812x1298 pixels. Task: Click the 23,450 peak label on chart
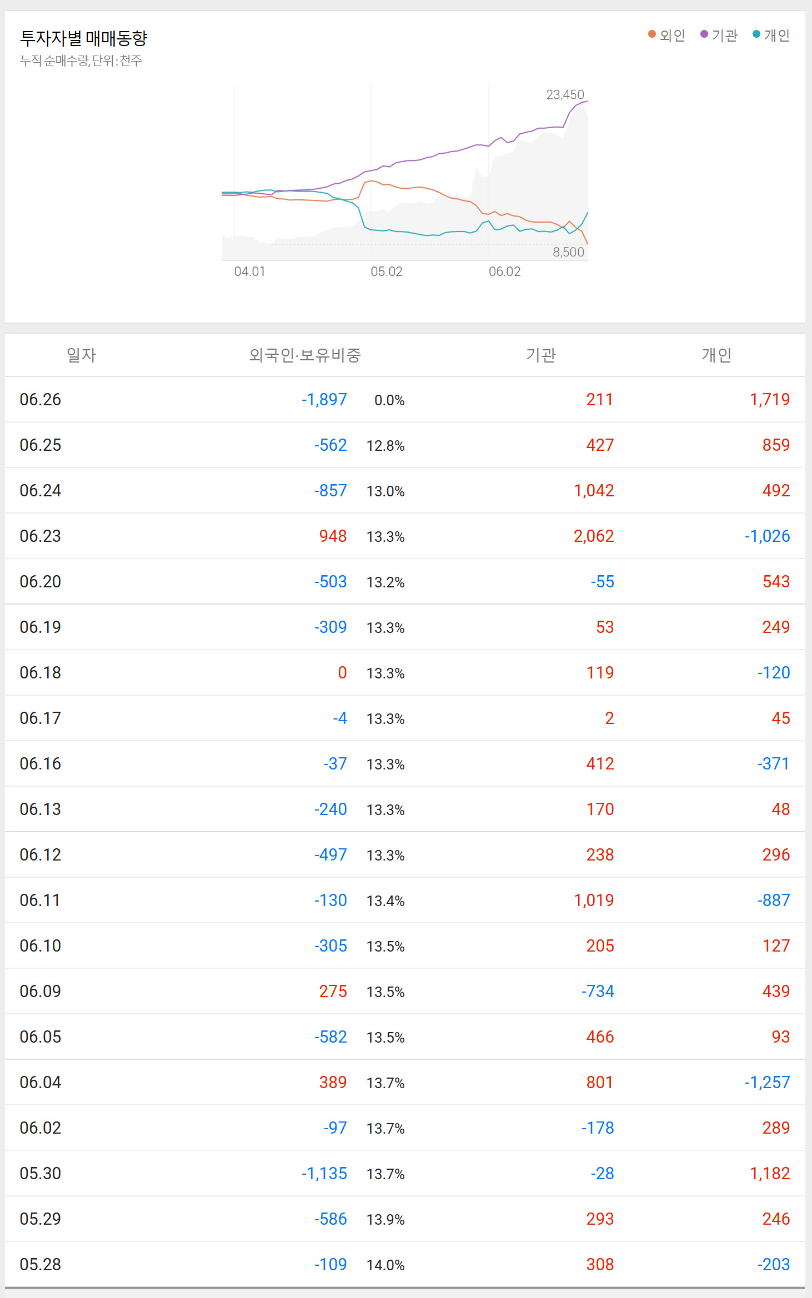pyautogui.click(x=565, y=95)
